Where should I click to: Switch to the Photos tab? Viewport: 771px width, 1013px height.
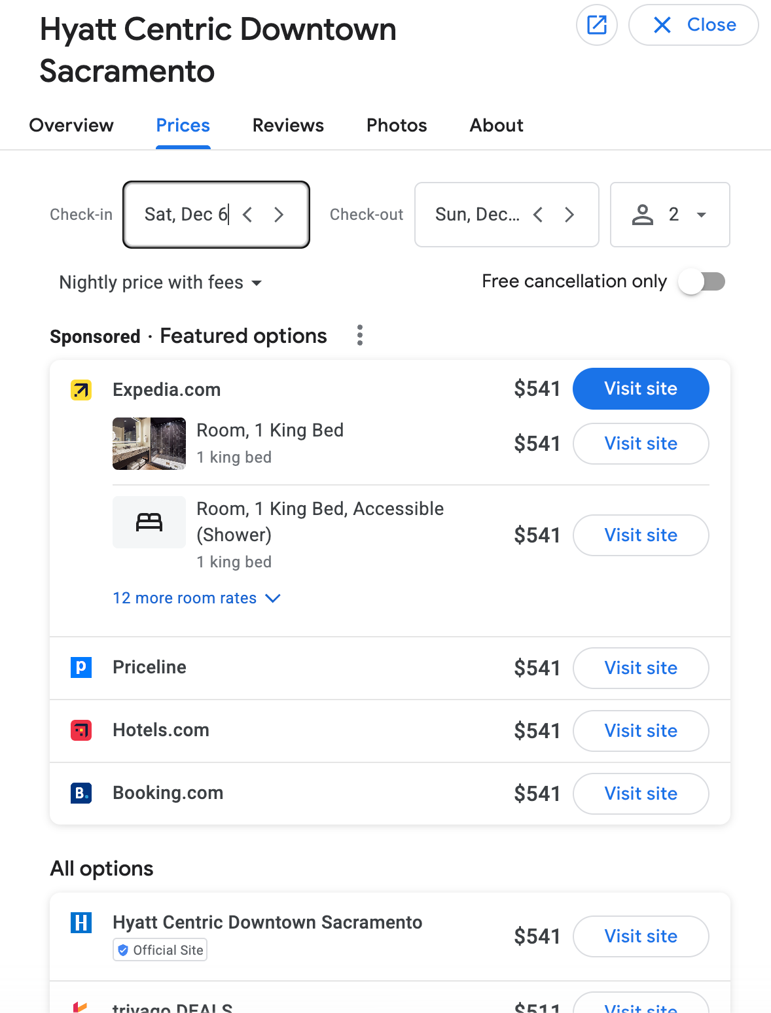click(x=397, y=126)
